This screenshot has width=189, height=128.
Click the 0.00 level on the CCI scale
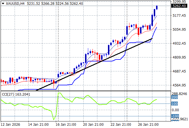176,110
